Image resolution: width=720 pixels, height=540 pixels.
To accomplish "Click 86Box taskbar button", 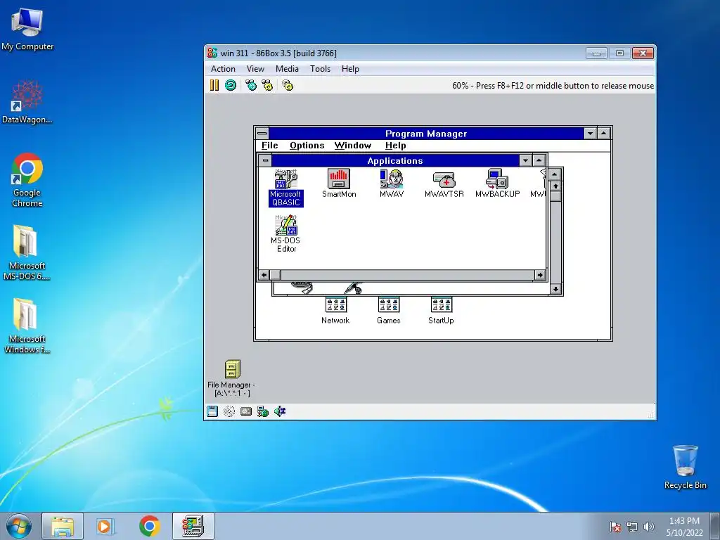I will (193, 526).
